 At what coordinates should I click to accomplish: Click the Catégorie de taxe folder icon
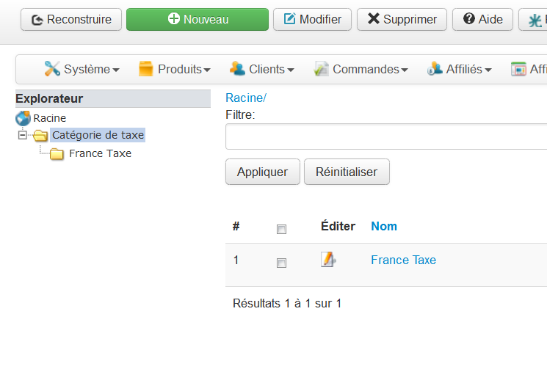click(40, 136)
